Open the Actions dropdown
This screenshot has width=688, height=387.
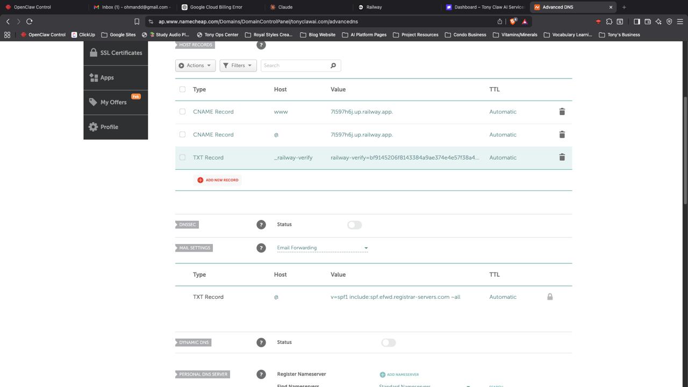click(195, 66)
